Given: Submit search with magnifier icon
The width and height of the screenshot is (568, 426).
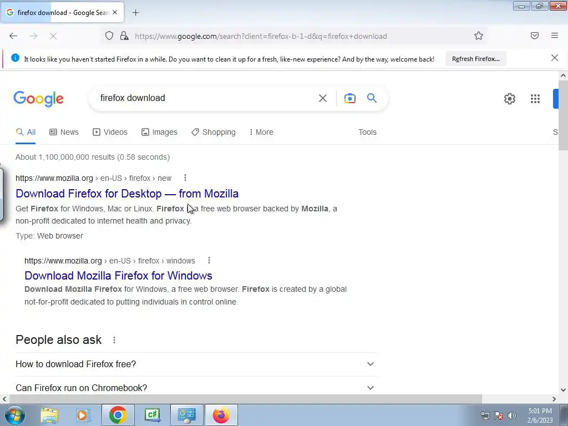Looking at the screenshot, I should tap(372, 98).
